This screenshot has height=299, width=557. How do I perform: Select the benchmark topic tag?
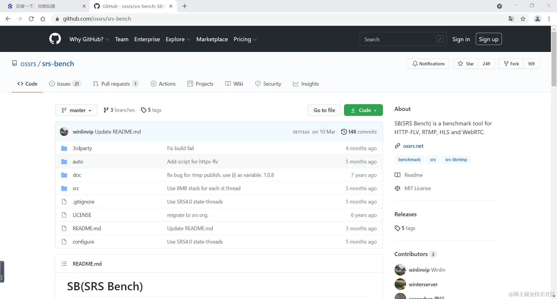409,160
